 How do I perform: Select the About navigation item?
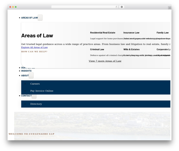pos(25,76)
